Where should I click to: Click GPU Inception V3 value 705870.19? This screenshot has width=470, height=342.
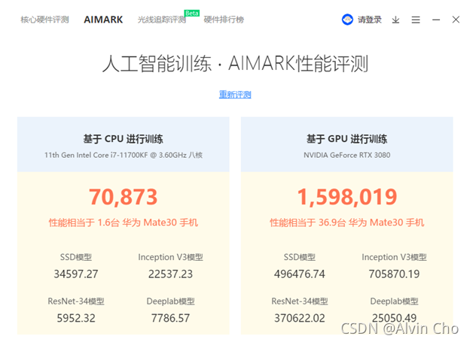coord(394,274)
